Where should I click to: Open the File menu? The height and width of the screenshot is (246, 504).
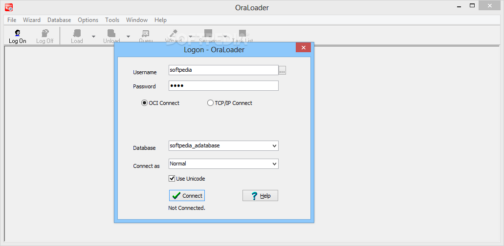(12, 20)
